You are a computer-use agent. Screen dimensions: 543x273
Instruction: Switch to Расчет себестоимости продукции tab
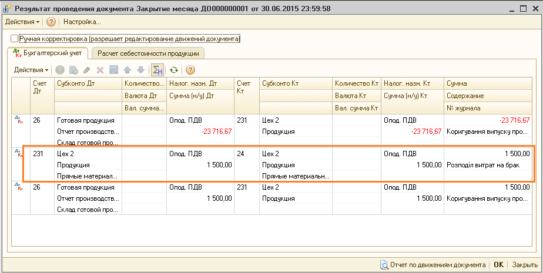[x=148, y=53]
